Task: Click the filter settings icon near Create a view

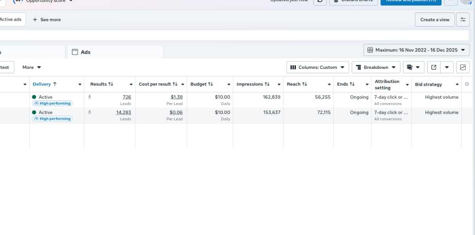Action: pyautogui.click(x=463, y=19)
